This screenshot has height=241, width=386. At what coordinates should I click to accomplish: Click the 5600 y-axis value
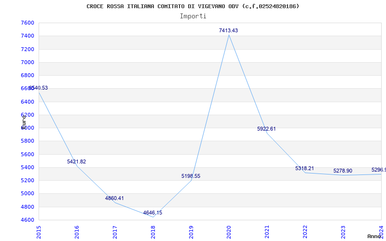pos(28,154)
